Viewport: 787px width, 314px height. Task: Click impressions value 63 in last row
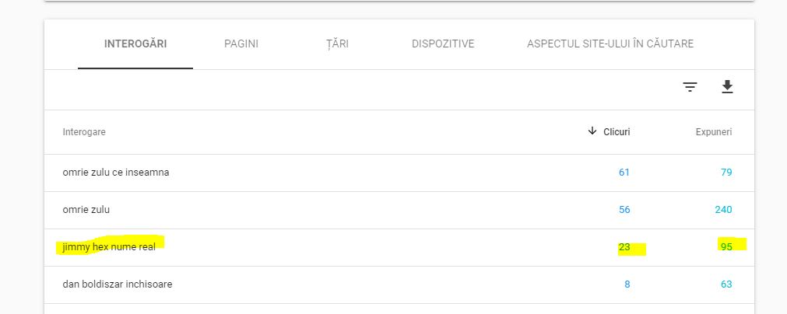pos(727,284)
